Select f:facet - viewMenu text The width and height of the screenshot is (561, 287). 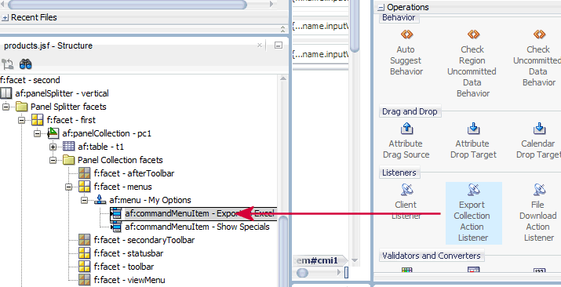130,280
